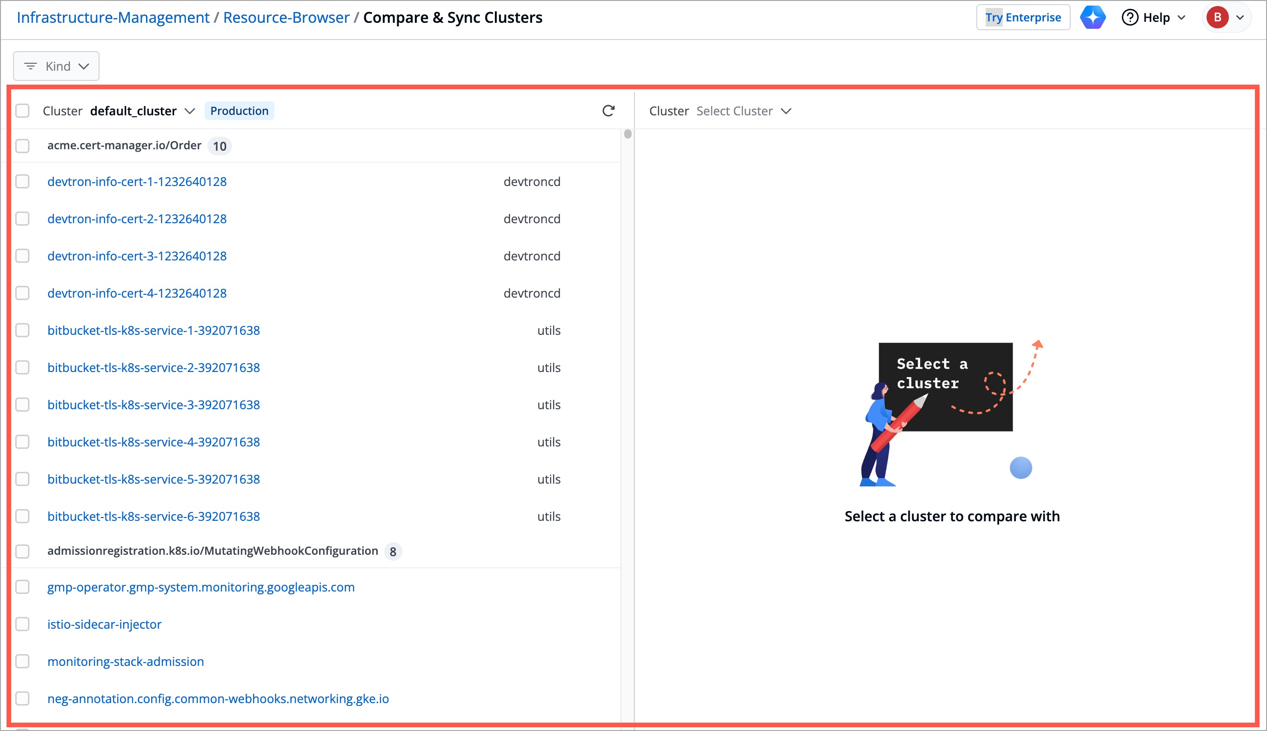
Task: Check the devtron-info-cert-1-1232640128 checkbox
Action: tap(23, 182)
